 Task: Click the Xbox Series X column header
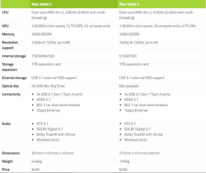pos(43,4)
